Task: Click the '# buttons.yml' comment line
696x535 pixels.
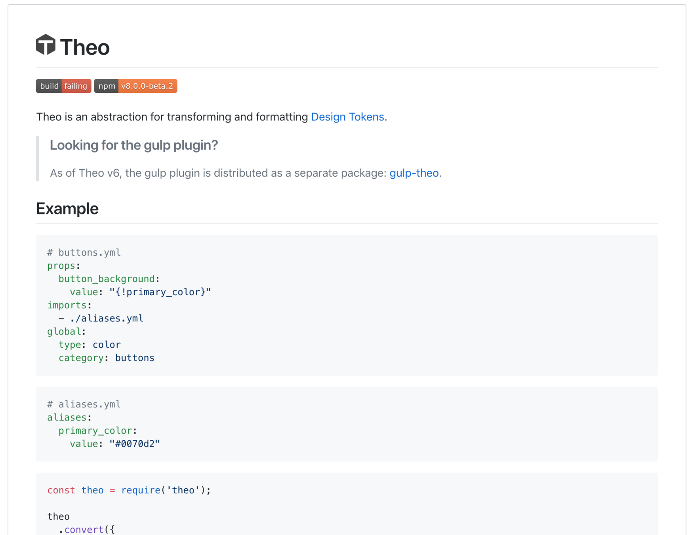Action: [x=84, y=252]
